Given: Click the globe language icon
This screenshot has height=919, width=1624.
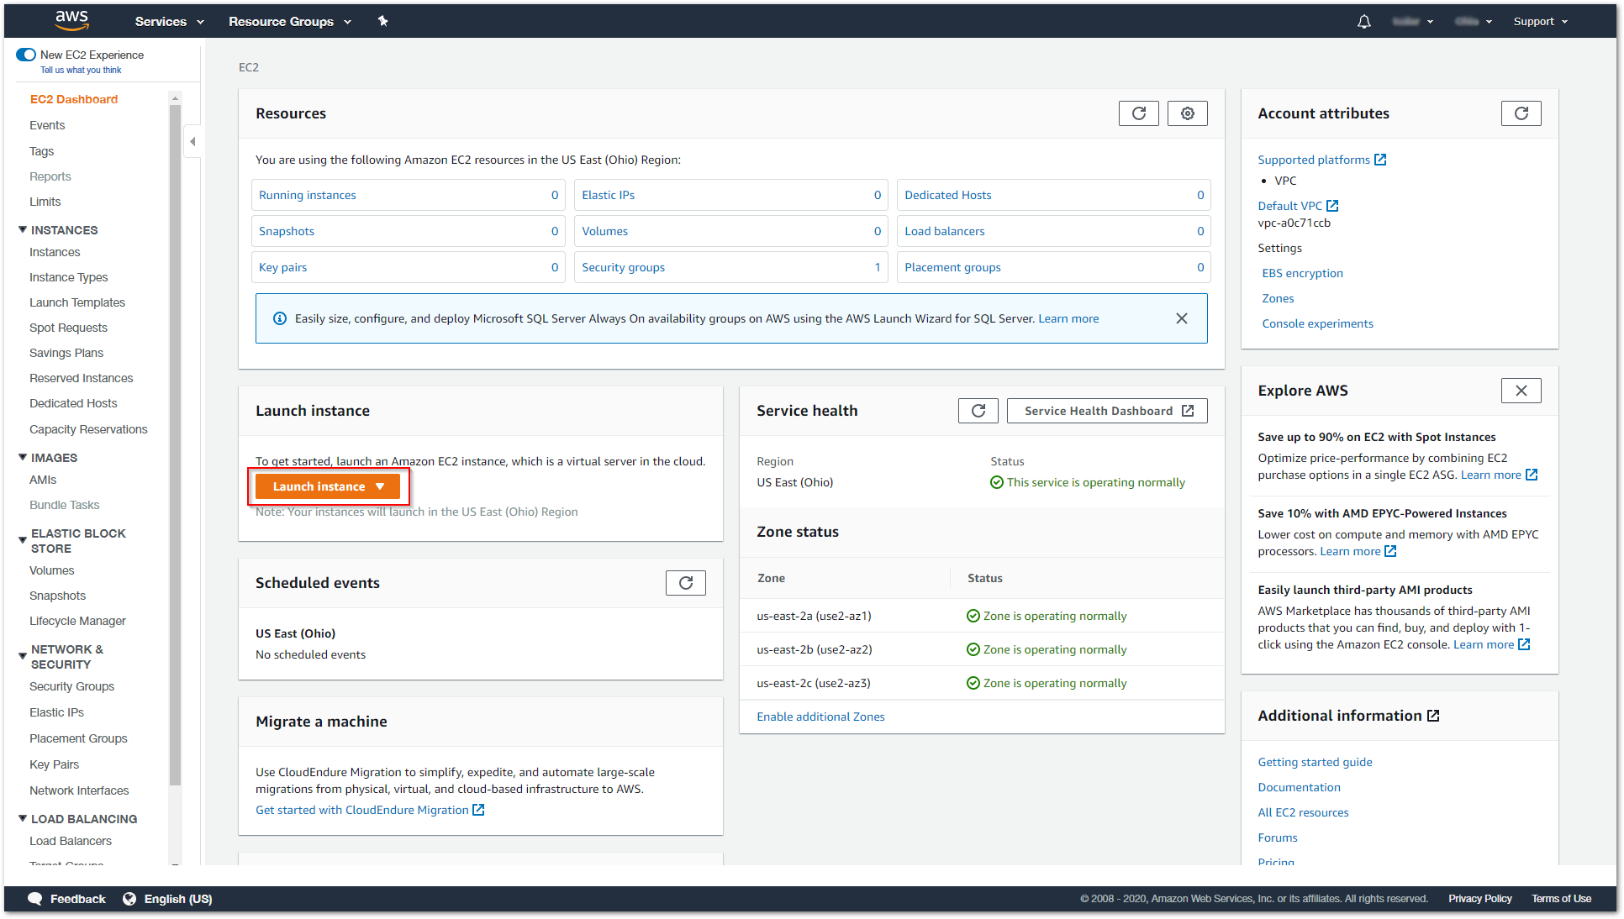Looking at the screenshot, I should click(129, 899).
